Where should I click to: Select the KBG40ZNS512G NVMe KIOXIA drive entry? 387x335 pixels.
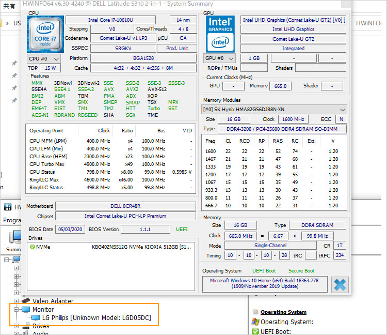110,247
